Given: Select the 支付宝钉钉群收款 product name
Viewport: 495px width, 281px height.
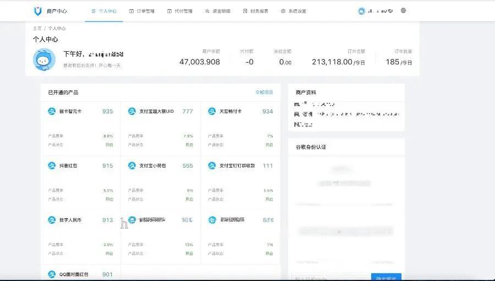Looking at the screenshot, I should pyautogui.click(x=237, y=166).
